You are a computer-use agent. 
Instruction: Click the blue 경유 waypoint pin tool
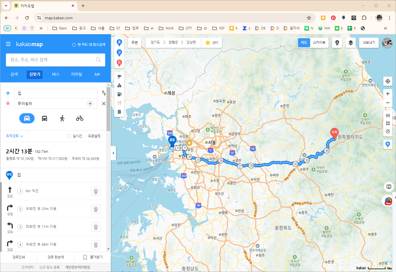(119, 53)
